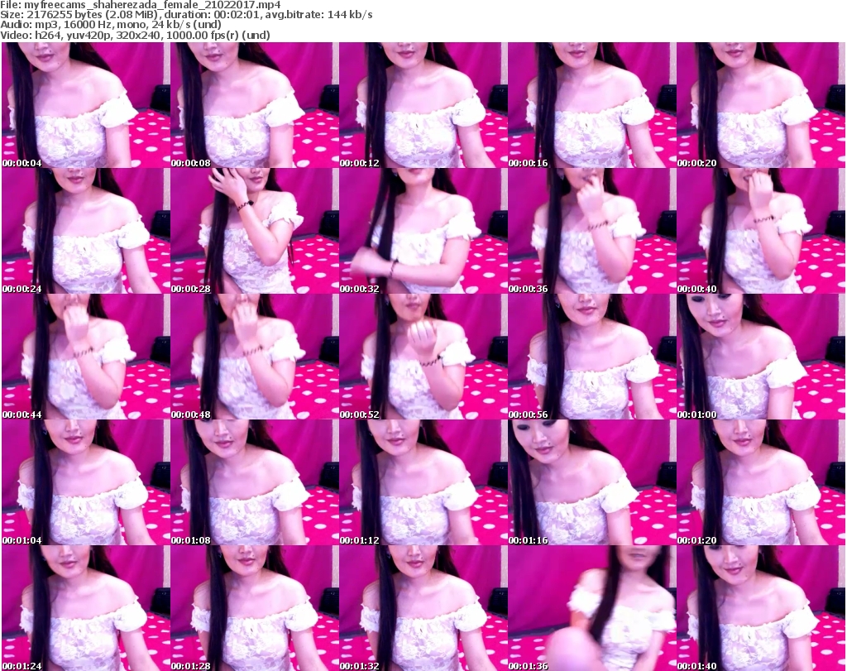Select the thumbnail stamped 00:01:40
Viewport: 847px width, 671px height.
coord(761,608)
